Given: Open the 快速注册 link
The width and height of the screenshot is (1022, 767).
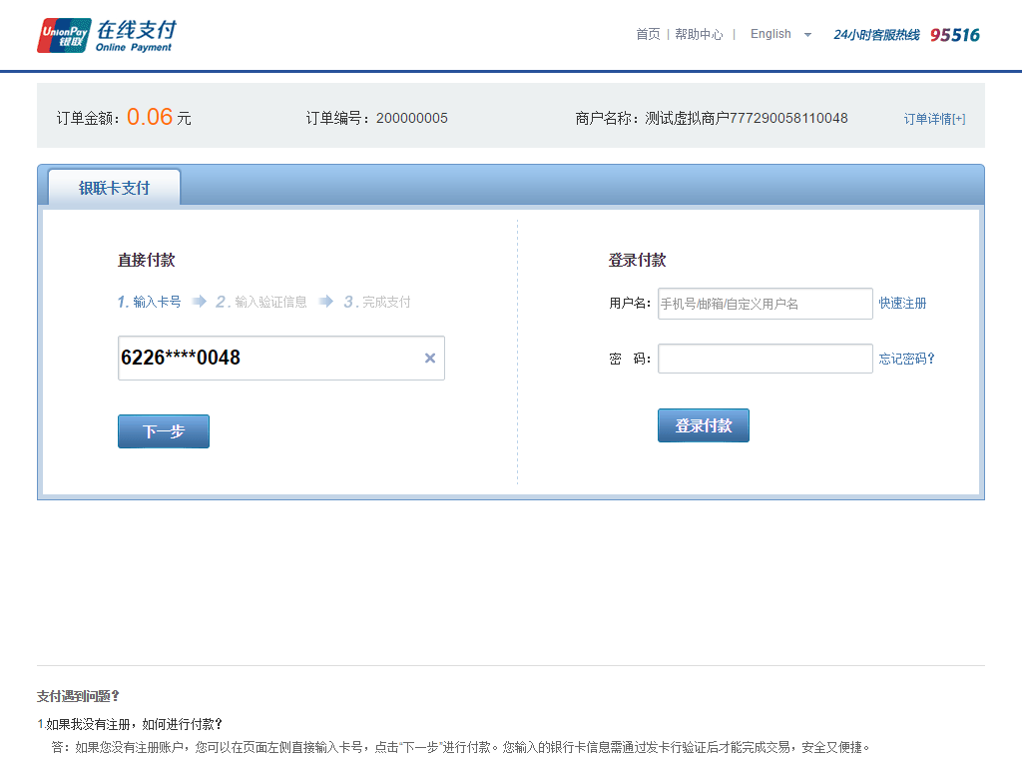Looking at the screenshot, I should [902, 304].
